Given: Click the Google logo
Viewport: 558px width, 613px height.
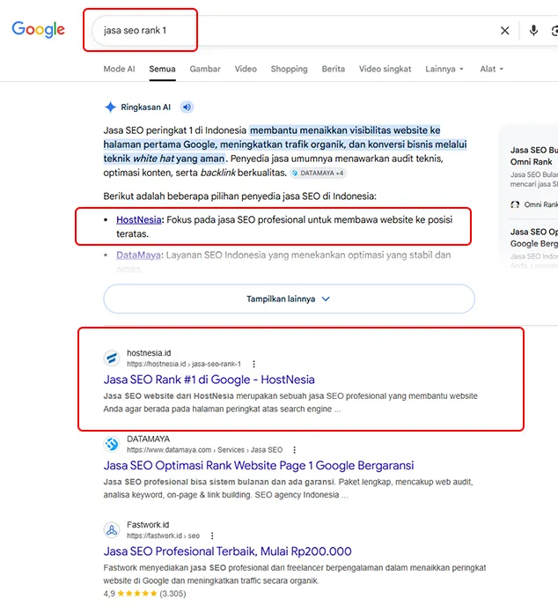Looking at the screenshot, I should 39,30.
